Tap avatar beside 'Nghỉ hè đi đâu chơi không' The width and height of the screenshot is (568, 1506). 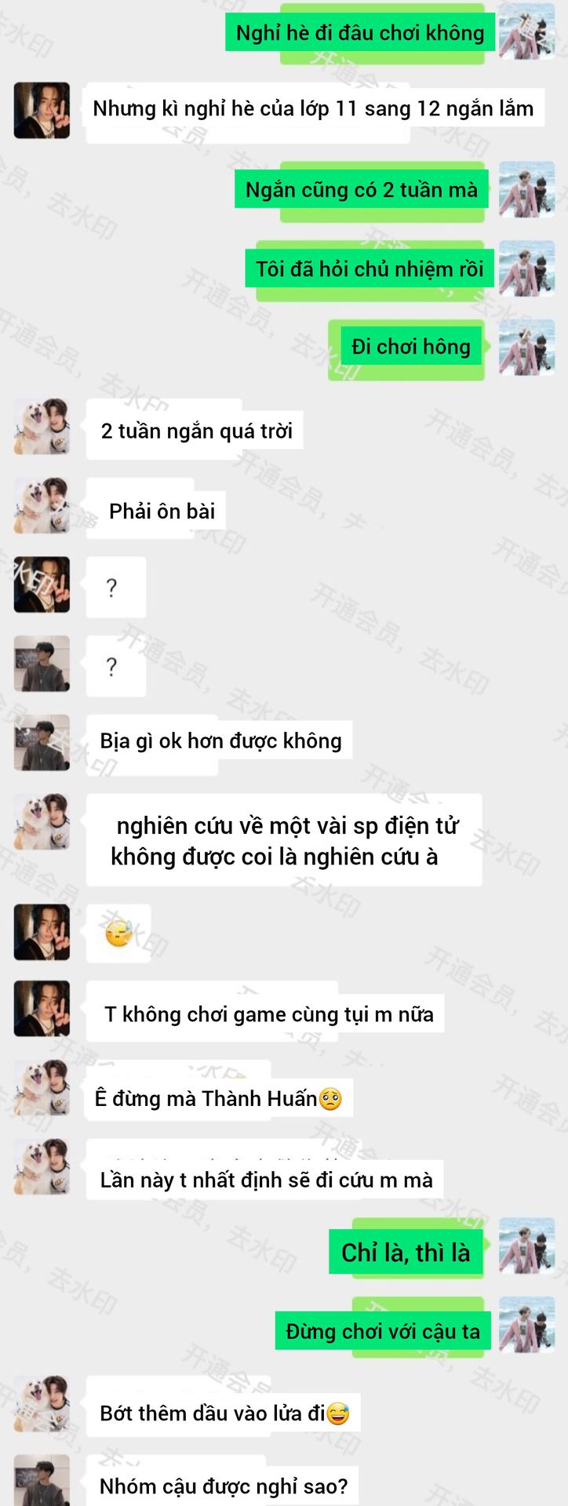pyautogui.click(x=526, y=31)
